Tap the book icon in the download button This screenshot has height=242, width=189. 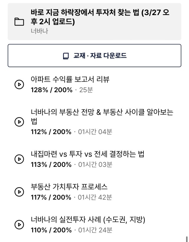tap(66, 56)
